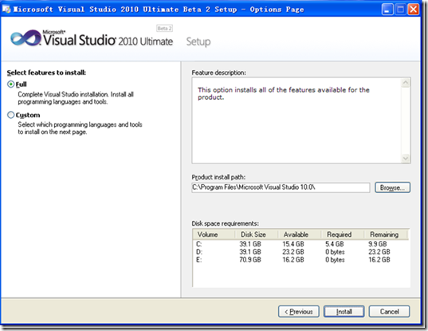
Task: Cancel the Visual Studio setup
Action: pos(389,312)
